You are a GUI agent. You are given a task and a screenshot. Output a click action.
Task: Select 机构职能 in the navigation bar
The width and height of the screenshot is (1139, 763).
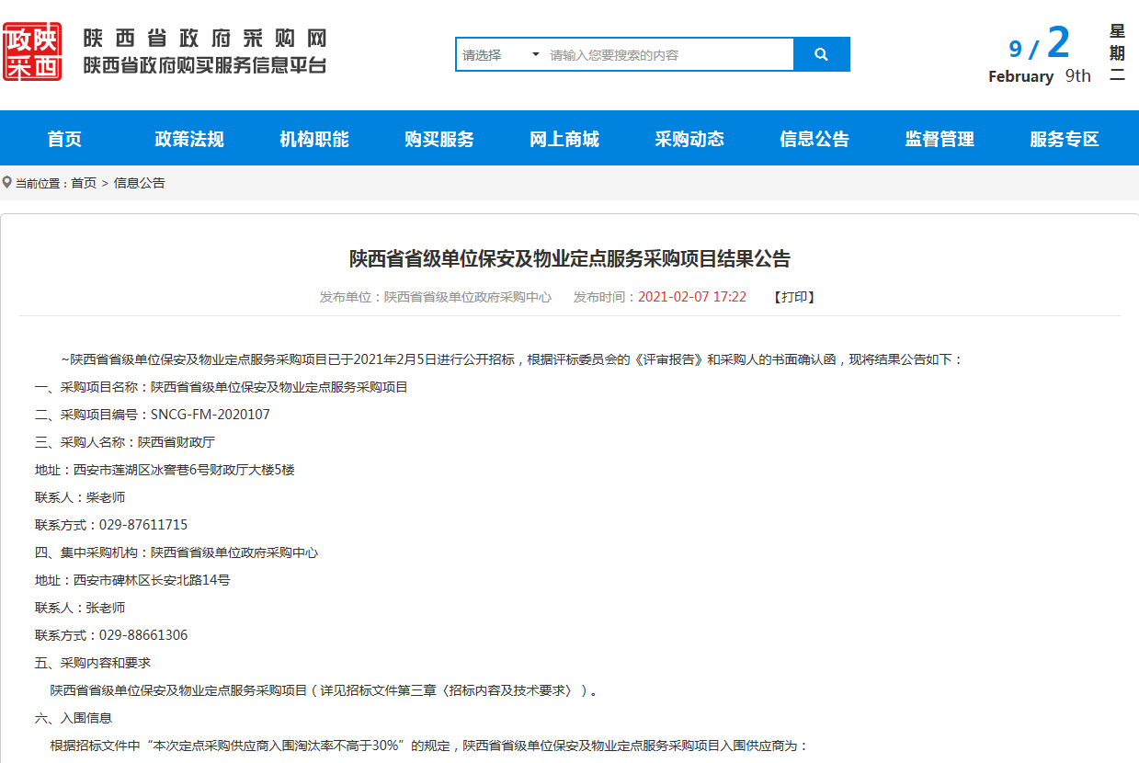(314, 139)
